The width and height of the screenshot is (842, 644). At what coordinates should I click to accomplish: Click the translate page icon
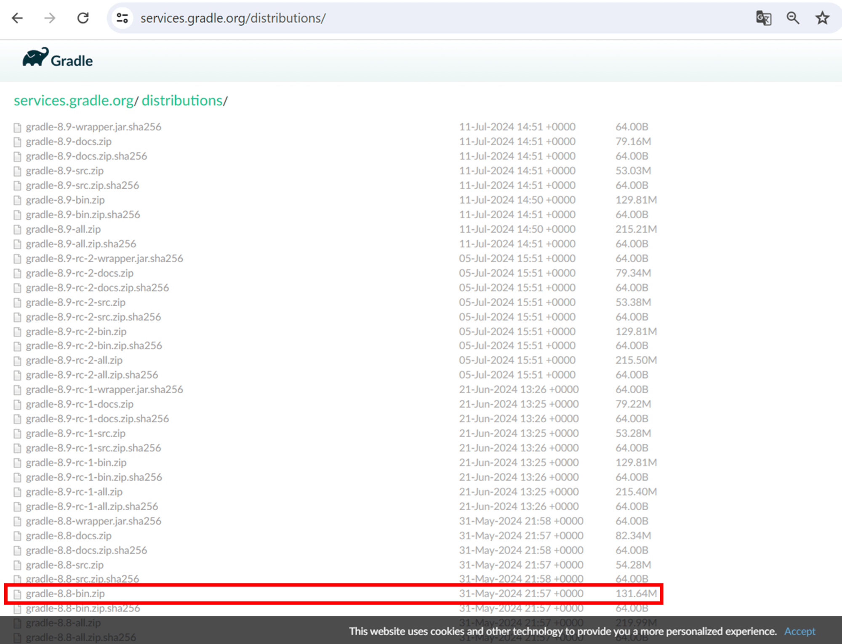tap(764, 18)
